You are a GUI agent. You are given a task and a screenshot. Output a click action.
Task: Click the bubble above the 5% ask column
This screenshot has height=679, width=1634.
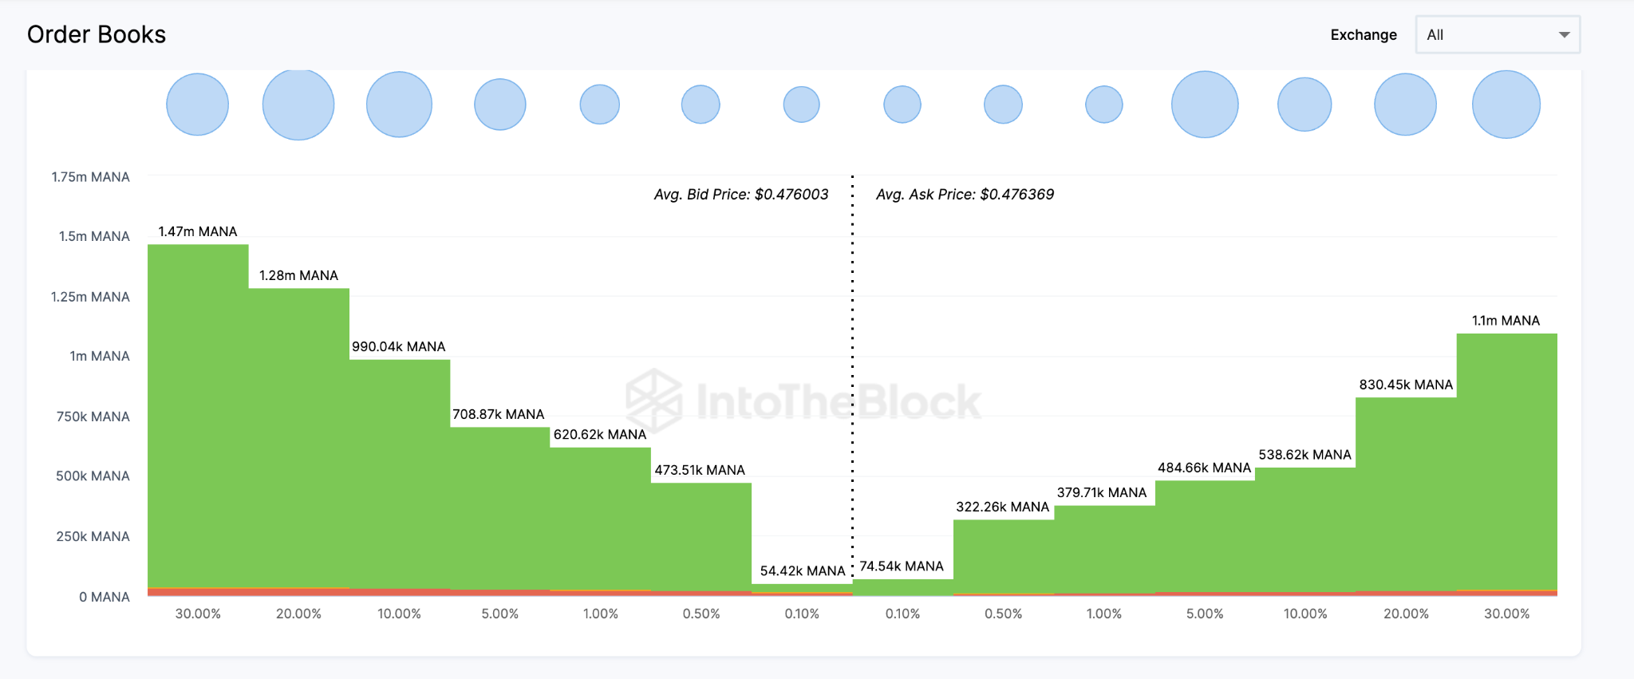point(1205,104)
